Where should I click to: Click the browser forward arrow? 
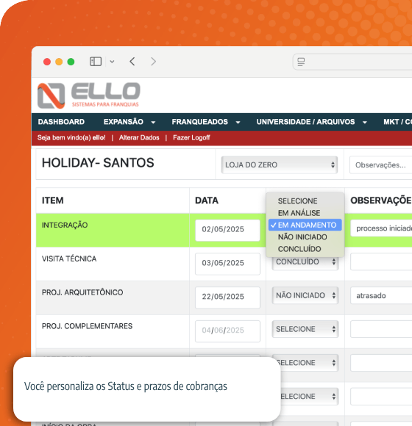tap(154, 62)
